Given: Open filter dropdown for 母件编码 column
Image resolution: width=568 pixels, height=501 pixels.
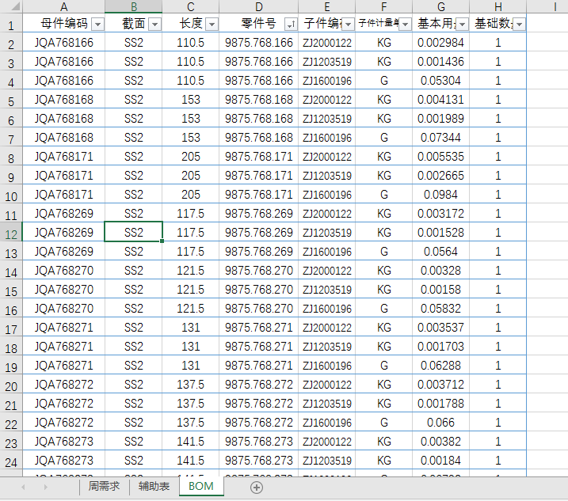Looking at the screenshot, I should tap(97, 25).
